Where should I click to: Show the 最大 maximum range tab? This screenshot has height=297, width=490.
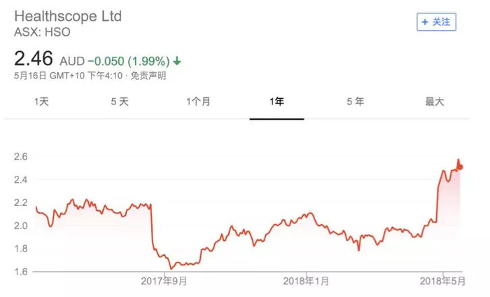pos(435,102)
